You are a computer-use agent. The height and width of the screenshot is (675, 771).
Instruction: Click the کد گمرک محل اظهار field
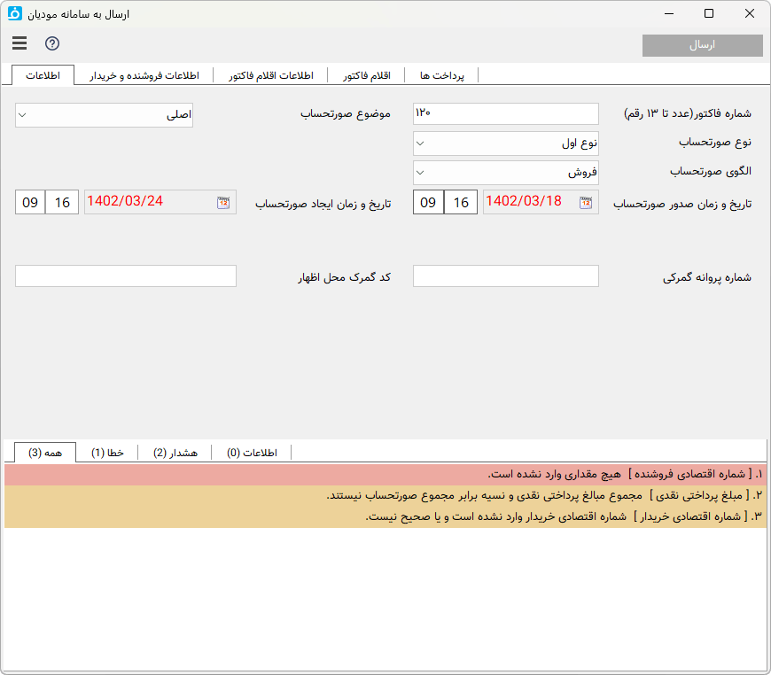(x=125, y=275)
